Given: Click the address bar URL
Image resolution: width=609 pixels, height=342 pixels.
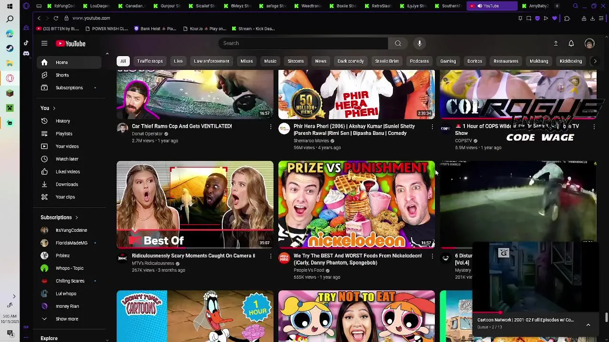Looking at the screenshot, I should [x=91, y=18].
